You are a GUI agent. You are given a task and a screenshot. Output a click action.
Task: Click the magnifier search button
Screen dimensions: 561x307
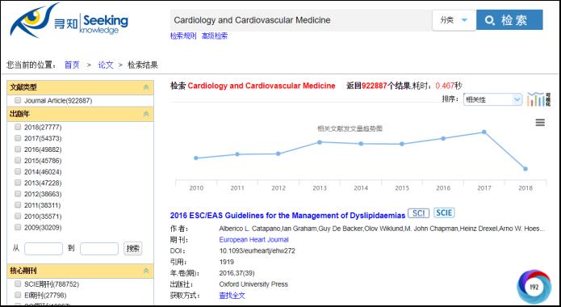(509, 20)
